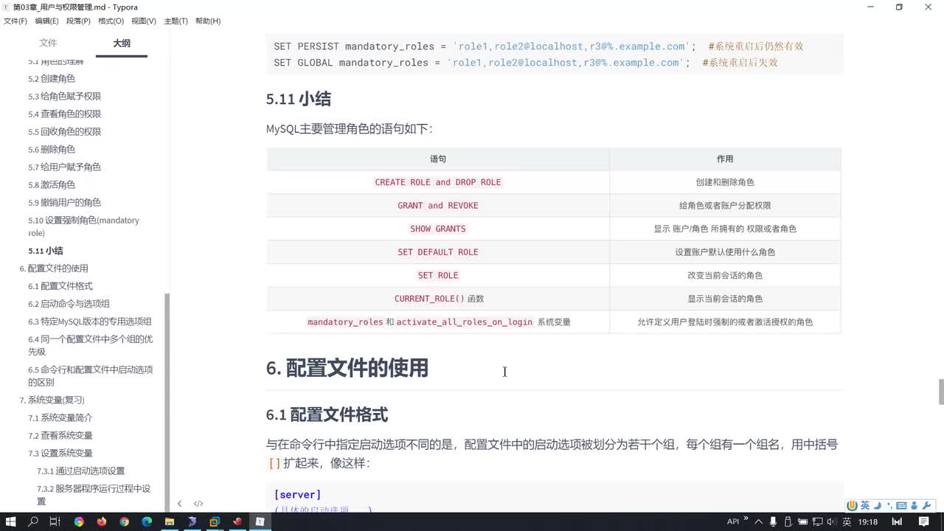This screenshot has width=944, height=531.
Task: Go to outline item 6.2 启动命令与选项组
Action: click(x=69, y=304)
